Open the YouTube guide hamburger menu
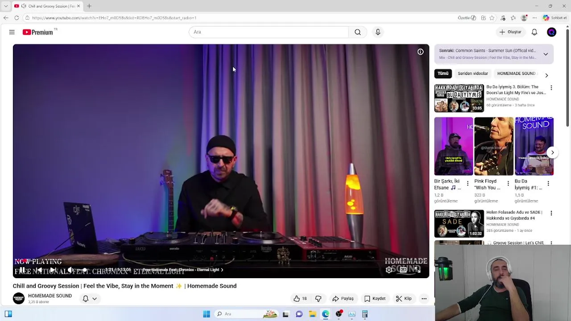The height and width of the screenshot is (321, 571). click(x=12, y=32)
